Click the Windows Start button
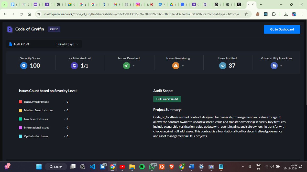Viewport: 307px width, 172px height. [x=39, y=167]
